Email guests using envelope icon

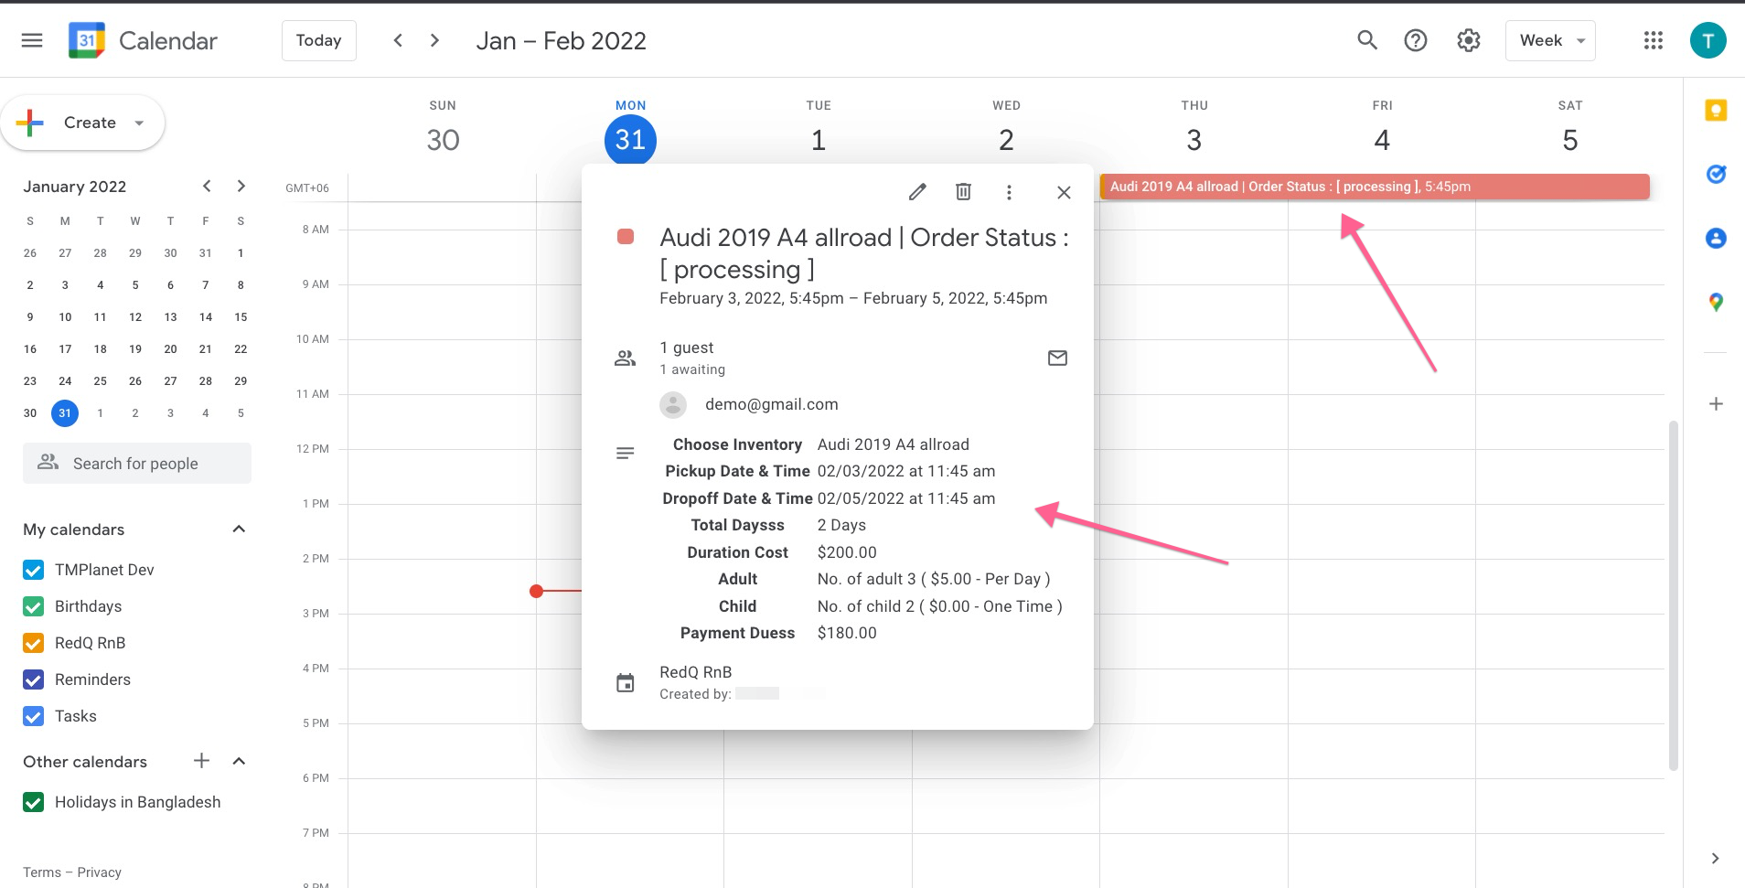point(1057,358)
